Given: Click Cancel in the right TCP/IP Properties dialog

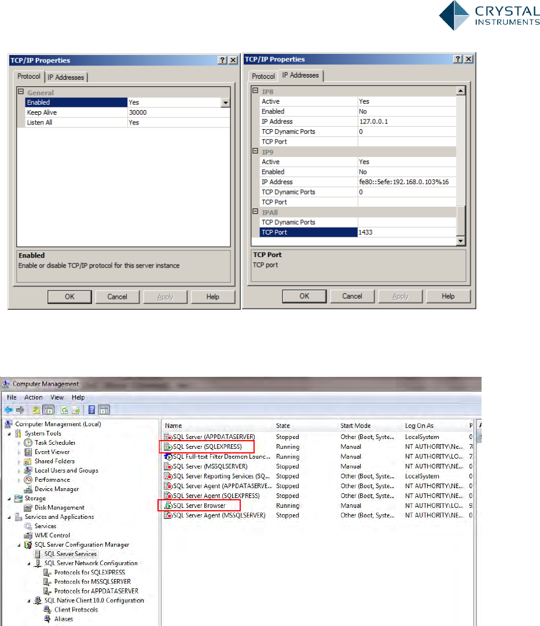Looking at the screenshot, I should pyautogui.click(x=352, y=296).
